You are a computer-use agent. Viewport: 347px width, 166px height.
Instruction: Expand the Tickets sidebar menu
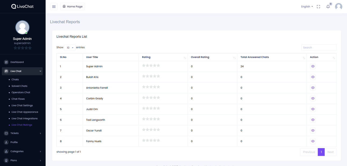[22, 133]
